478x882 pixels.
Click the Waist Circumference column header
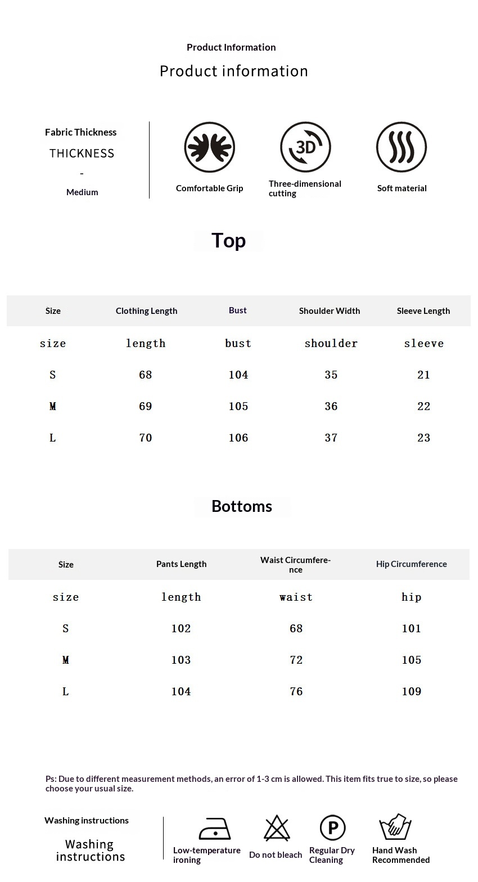(296, 565)
